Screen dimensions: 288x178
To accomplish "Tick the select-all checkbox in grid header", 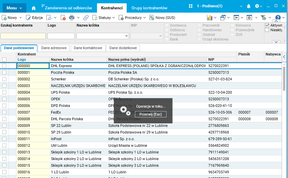I will (4, 59).
